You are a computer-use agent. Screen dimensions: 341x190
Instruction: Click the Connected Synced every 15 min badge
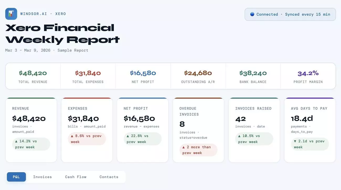290,14
